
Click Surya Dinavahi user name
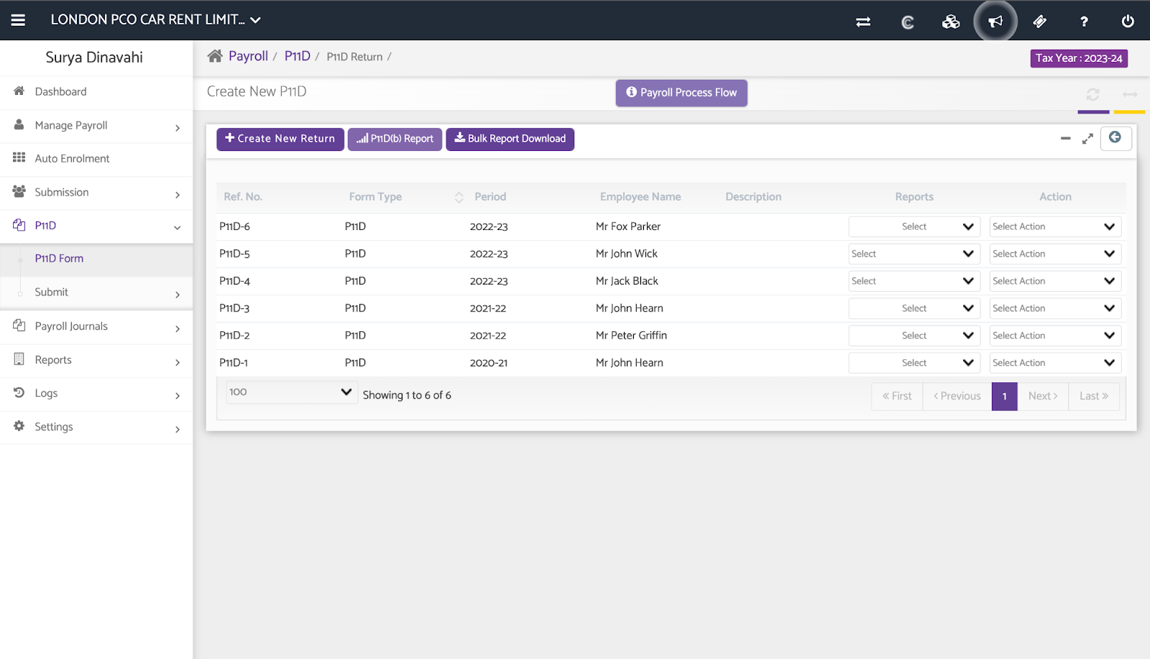pyautogui.click(x=94, y=57)
